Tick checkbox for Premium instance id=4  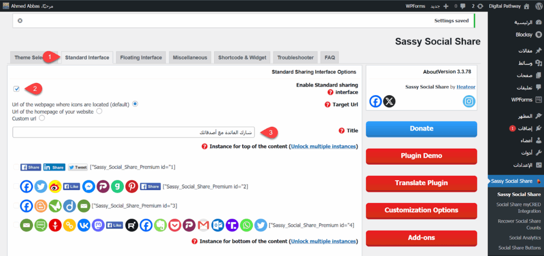[16, 225]
